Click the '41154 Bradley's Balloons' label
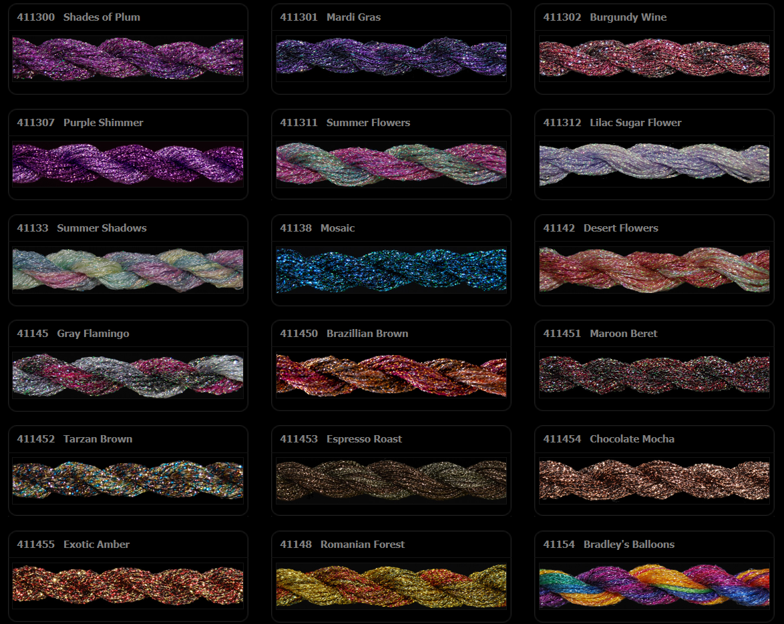 pyautogui.click(x=609, y=544)
